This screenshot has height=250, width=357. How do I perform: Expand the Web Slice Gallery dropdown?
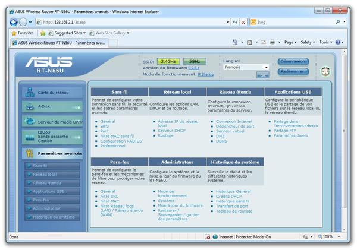128,33
